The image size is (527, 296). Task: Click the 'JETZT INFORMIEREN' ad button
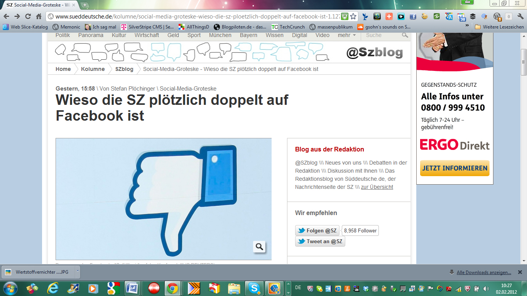coord(454,168)
